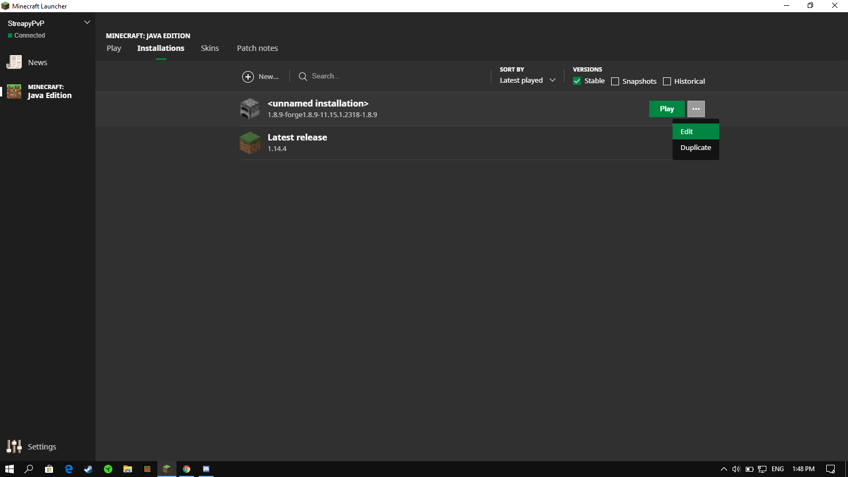Uncheck the Stable versions checkbox

(577, 81)
